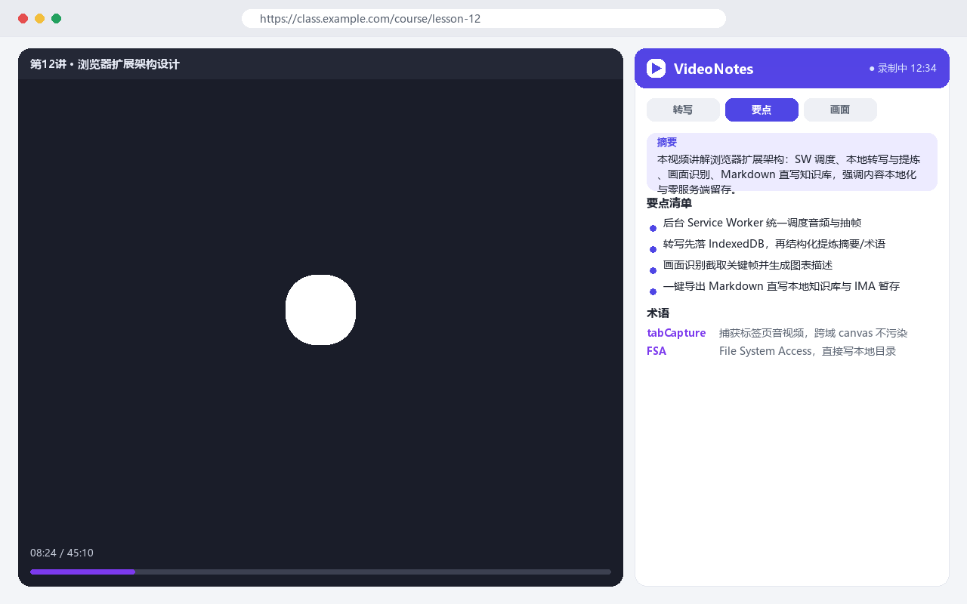Click the video progress bar

[x=320, y=572]
